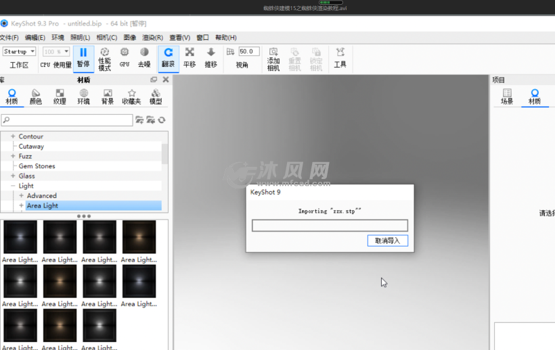Screen dimensions: 555x350
Task: Enable GPU mode icon
Action: 125,57
